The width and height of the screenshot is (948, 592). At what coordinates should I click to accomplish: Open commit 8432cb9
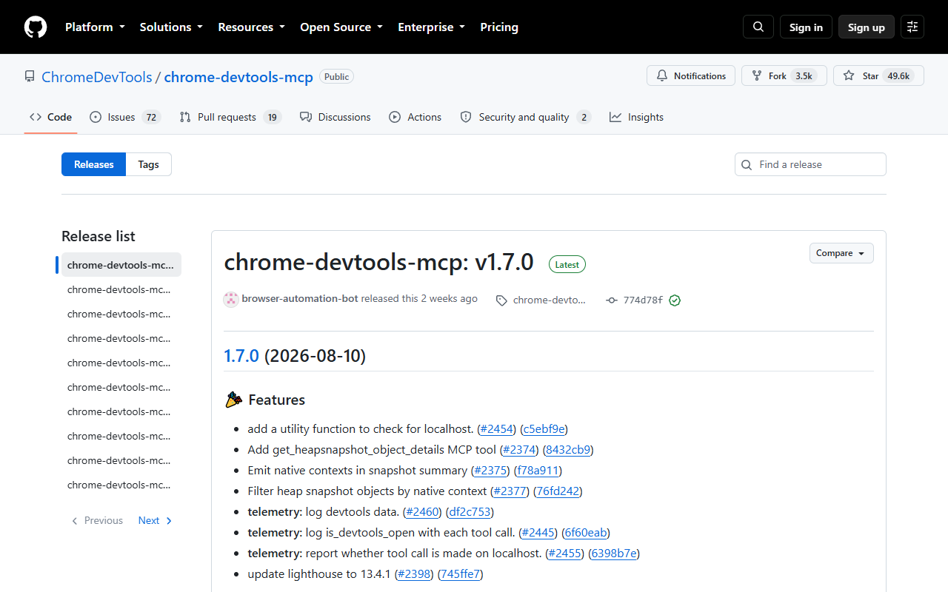click(x=569, y=449)
